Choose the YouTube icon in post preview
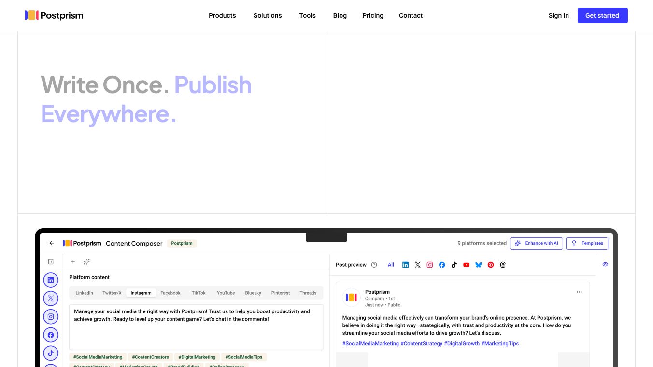The width and height of the screenshot is (653, 367). (x=466, y=265)
